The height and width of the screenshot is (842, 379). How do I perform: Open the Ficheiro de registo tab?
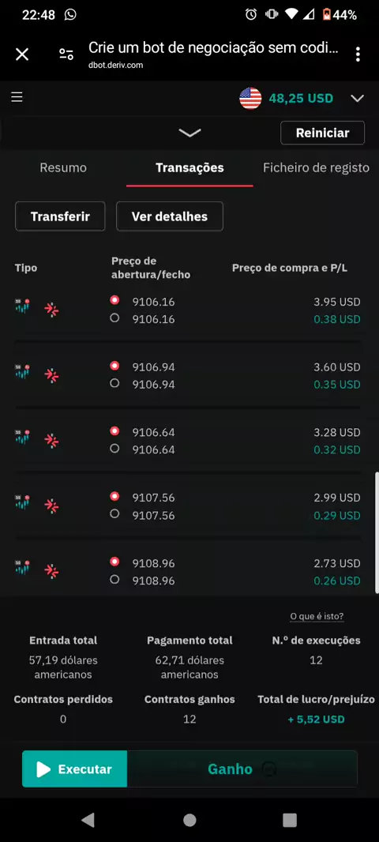(316, 167)
